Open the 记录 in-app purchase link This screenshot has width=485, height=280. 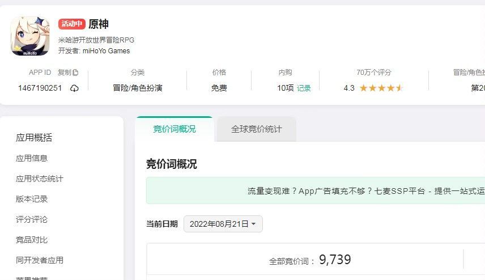point(304,88)
